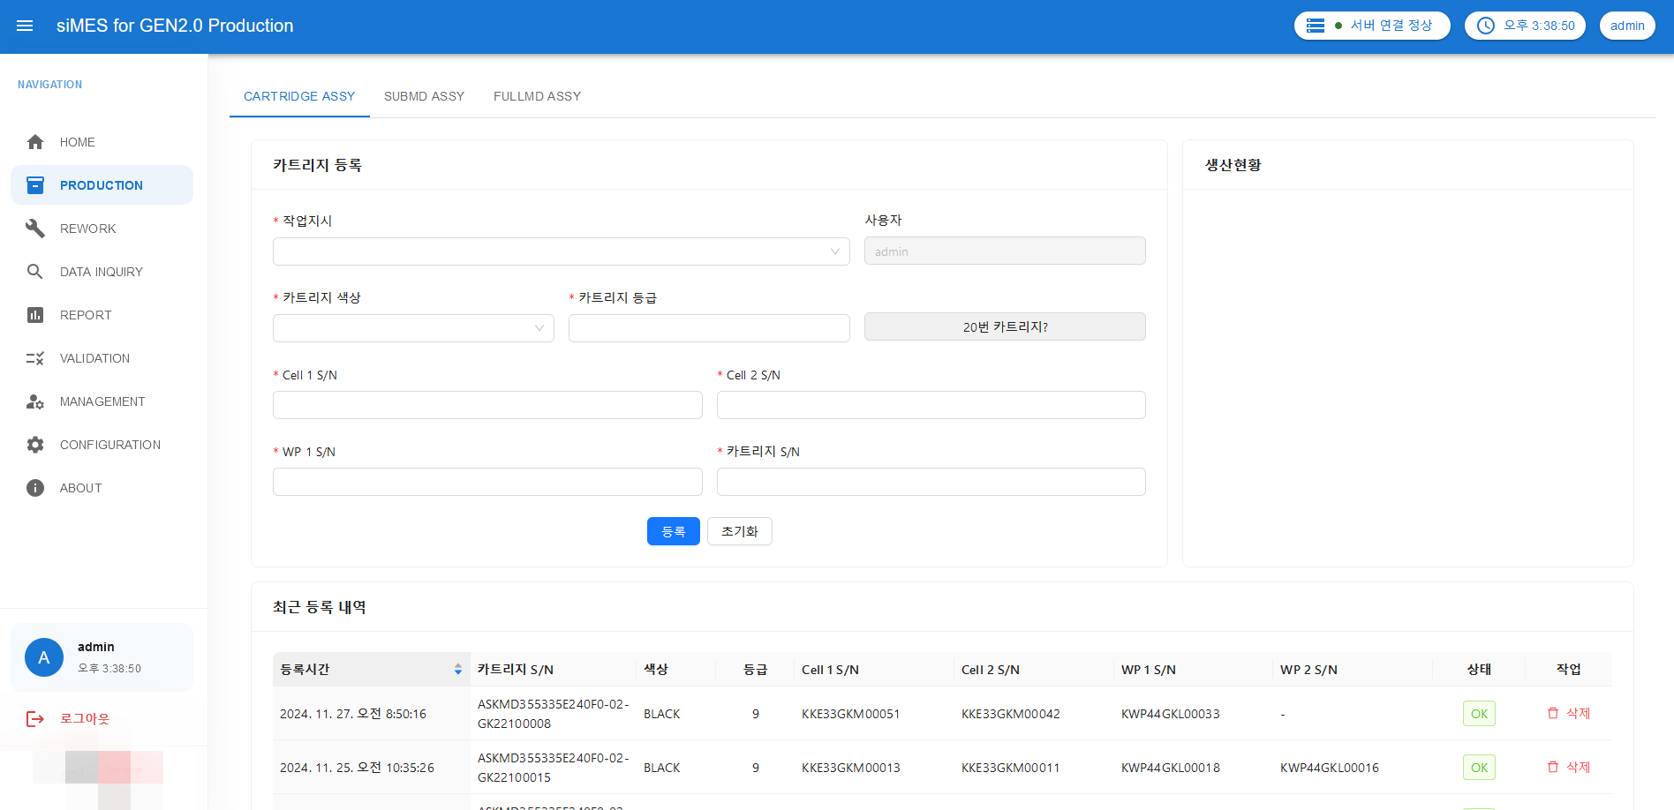The height and width of the screenshot is (810, 1674).
Task: Click OK status tag of 8:50:16 row
Action: coord(1479,714)
